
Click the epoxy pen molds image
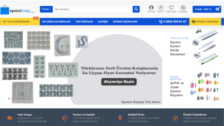tap(206, 47)
